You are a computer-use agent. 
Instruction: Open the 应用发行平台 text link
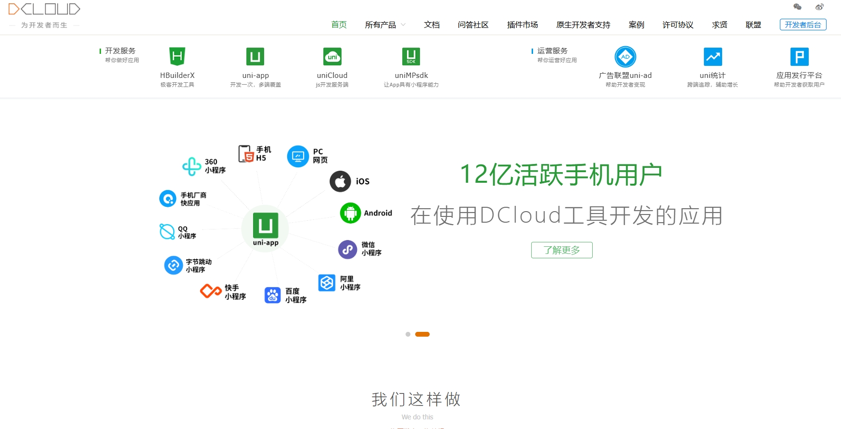coord(799,76)
